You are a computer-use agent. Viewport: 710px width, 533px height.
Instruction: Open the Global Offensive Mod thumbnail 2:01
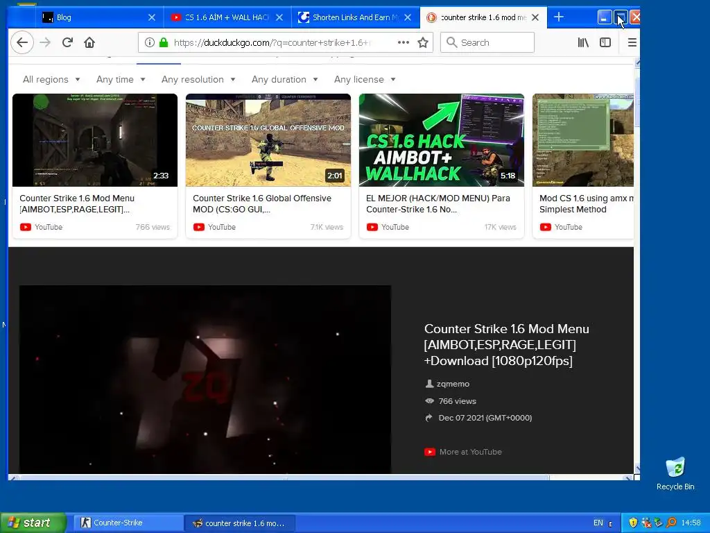(268, 140)
